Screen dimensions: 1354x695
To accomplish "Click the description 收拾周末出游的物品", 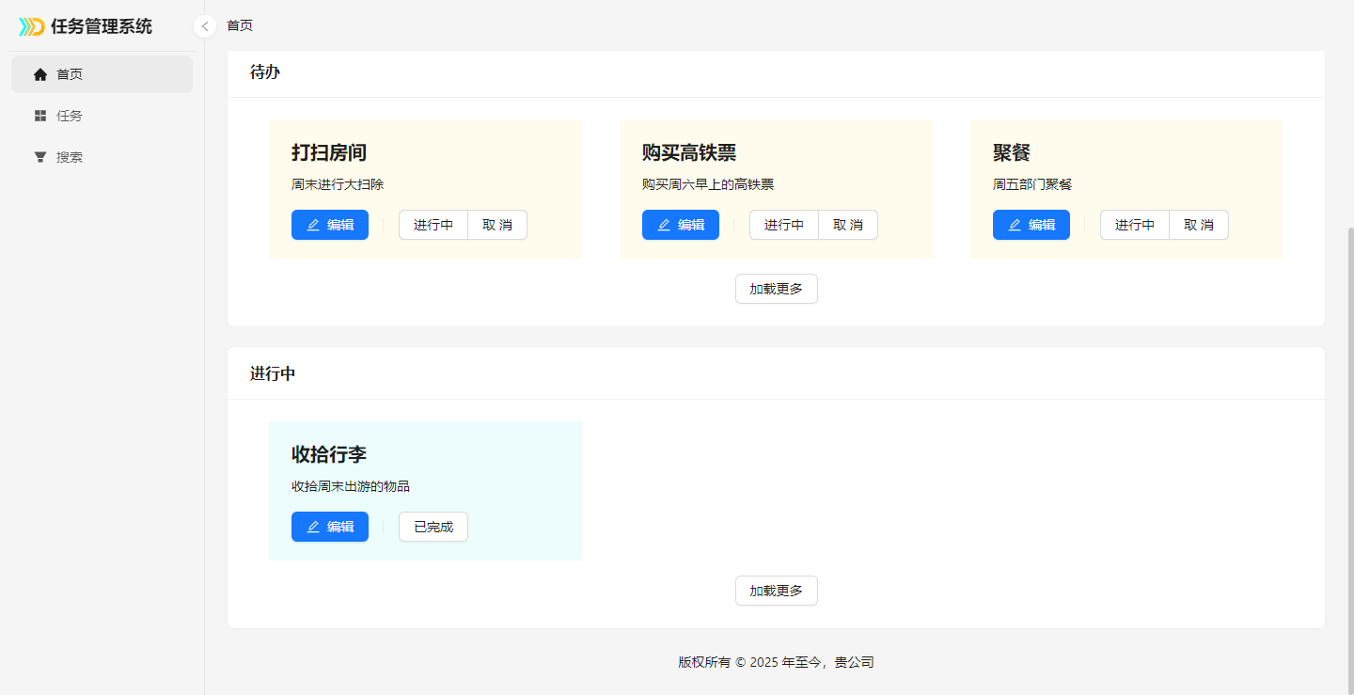I will [351, 486].
